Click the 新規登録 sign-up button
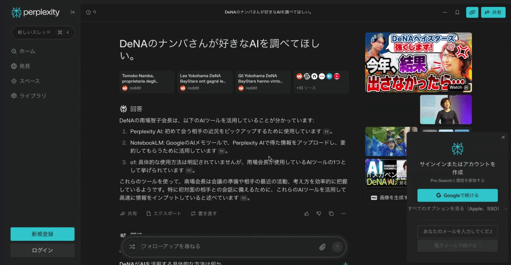Screen dimensions: 511x265 pos(43,234)
